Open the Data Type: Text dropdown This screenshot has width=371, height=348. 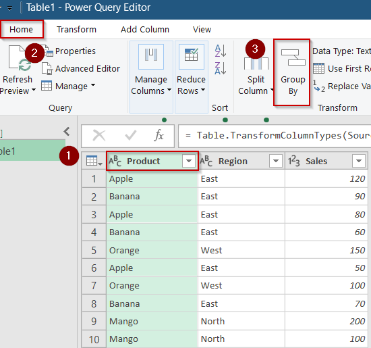pyautogui.click(x=341, y=51)
